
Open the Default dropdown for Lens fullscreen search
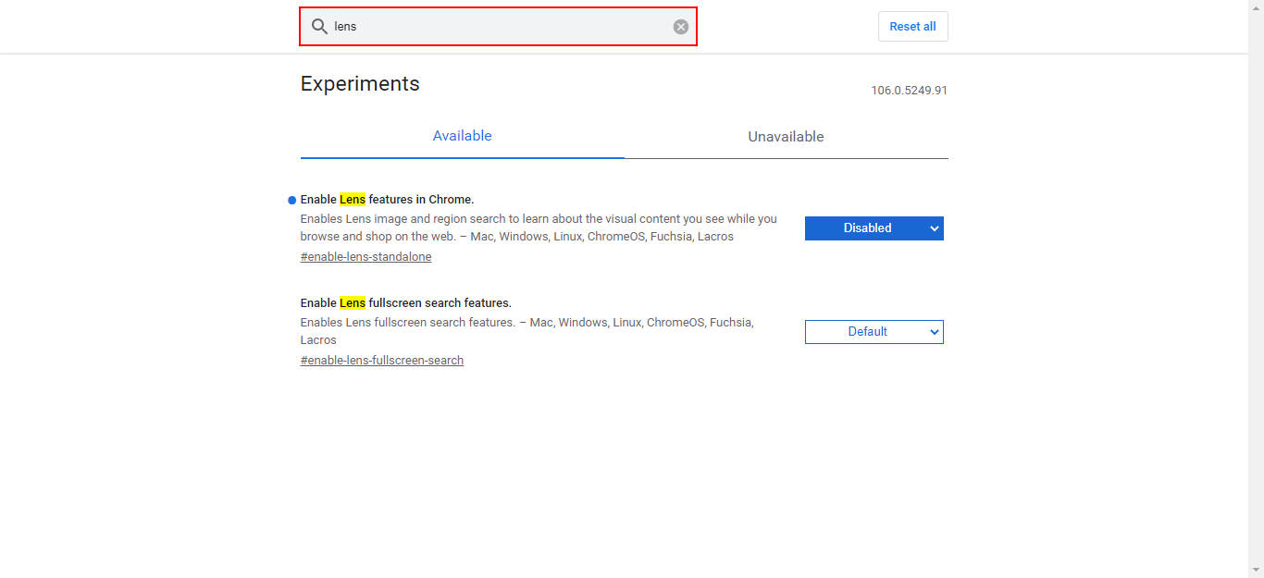pyautogui.click(x=874, y=332)
